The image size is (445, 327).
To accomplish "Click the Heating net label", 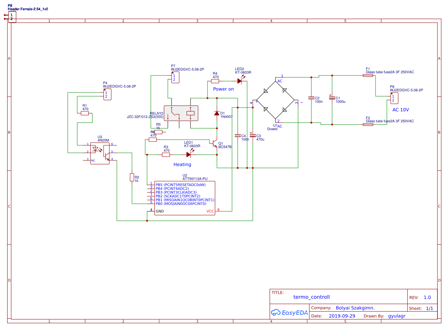I will [182, 164].
